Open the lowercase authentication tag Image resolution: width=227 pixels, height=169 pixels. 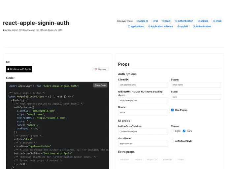[x=184, y=21]
